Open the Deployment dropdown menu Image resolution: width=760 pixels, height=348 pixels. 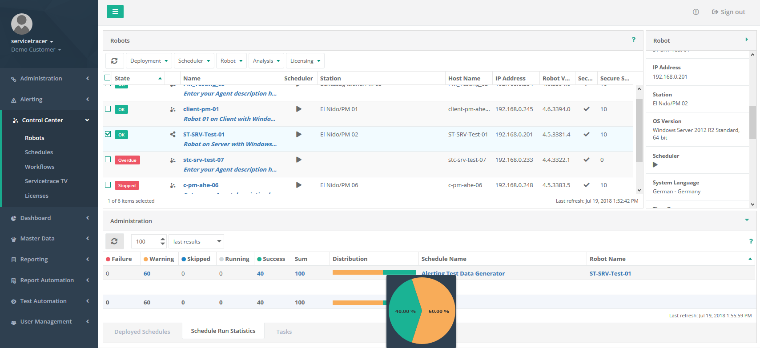(149, 61)
